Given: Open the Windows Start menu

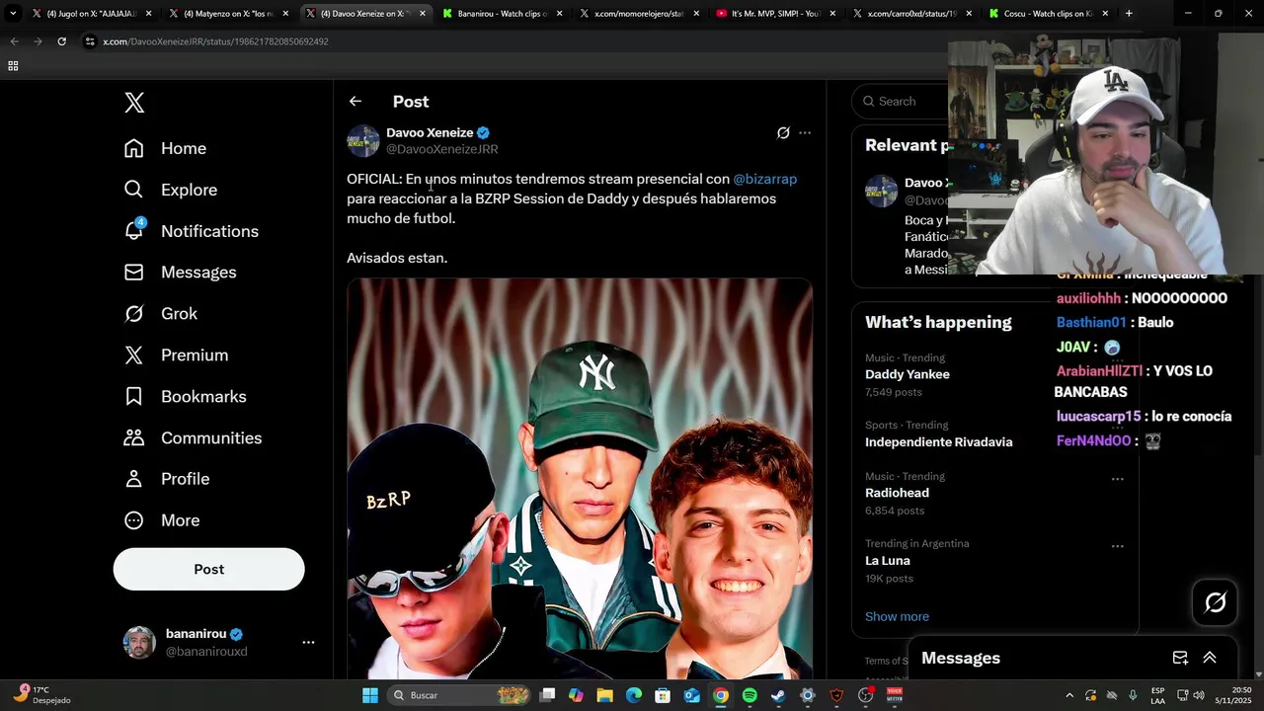Looking at the screenshot, I should [x=370, y=695].
